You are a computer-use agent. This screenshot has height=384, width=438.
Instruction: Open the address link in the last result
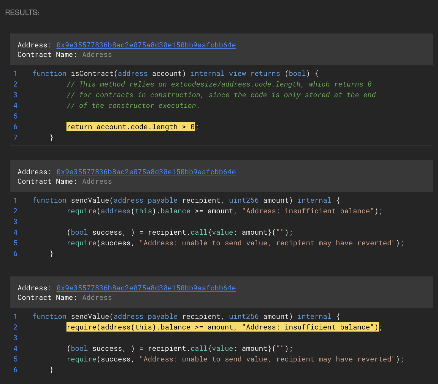click(x=146, y=288)
